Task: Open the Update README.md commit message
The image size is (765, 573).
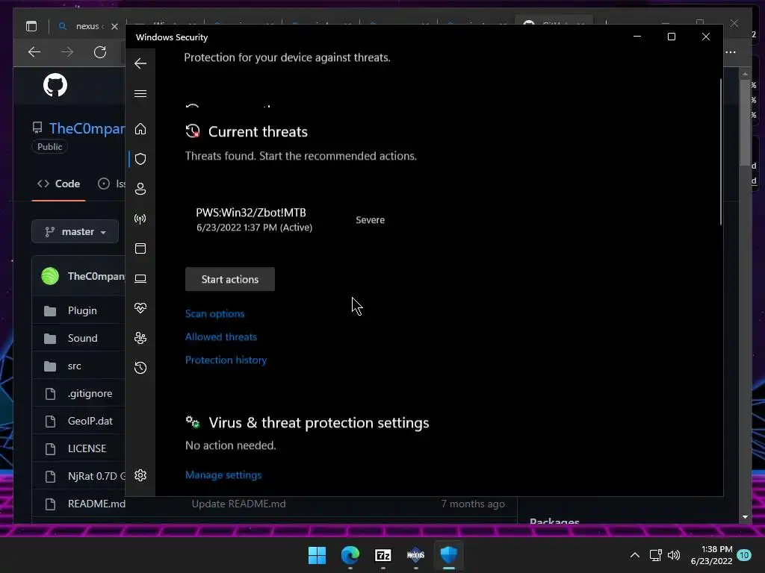Action: pyautogui.click(x=238, y=504)
